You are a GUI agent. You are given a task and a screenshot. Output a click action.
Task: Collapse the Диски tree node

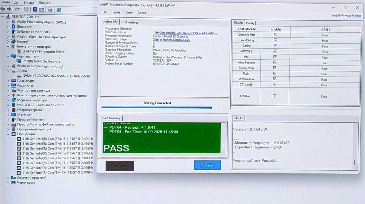pos(8,71)
